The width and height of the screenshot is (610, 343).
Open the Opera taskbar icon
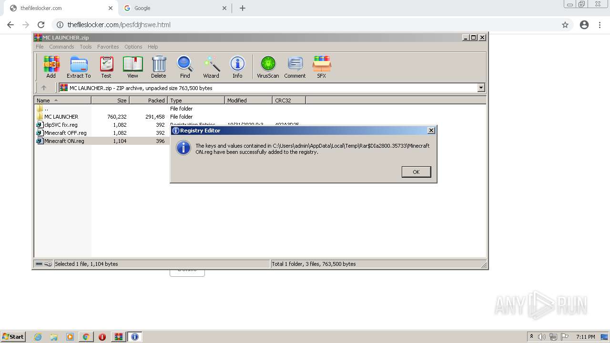[x=102, y=337]
